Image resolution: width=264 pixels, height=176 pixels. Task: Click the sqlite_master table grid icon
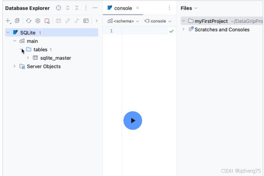[35, 58]
